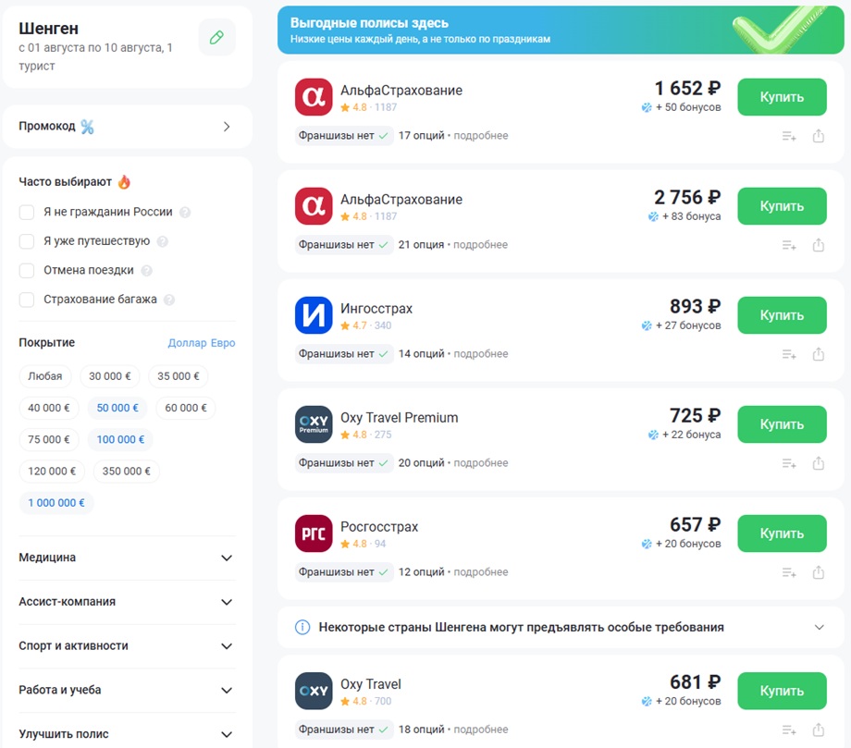Switch coverage currency to Доллар
The height and width of the screenshot is (748, 851).
pos(187,343)
